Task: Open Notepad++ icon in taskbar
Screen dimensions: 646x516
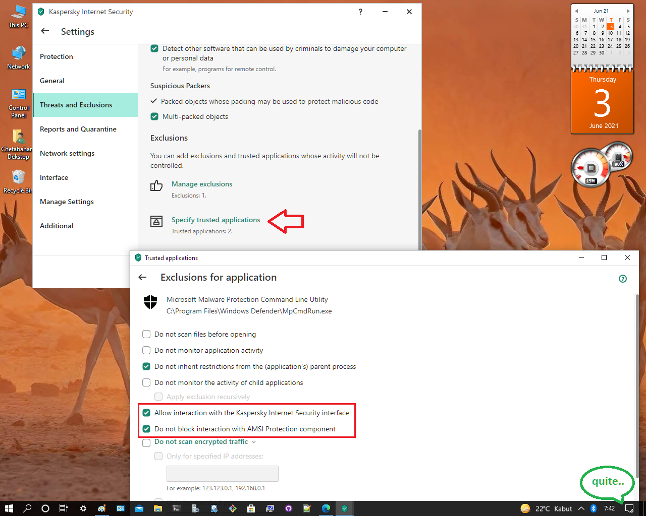Action: (307, 508)
